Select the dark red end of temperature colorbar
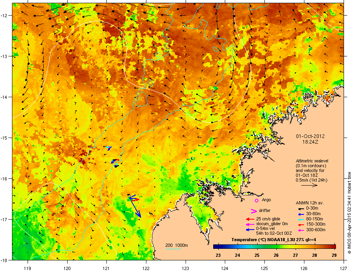This screenshot has width=352, height=272. click(334, 246)
